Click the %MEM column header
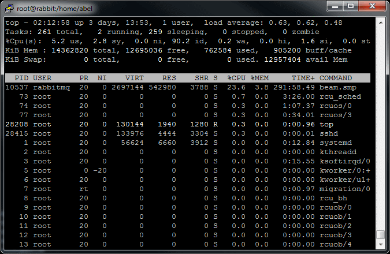 click(259, 78)
